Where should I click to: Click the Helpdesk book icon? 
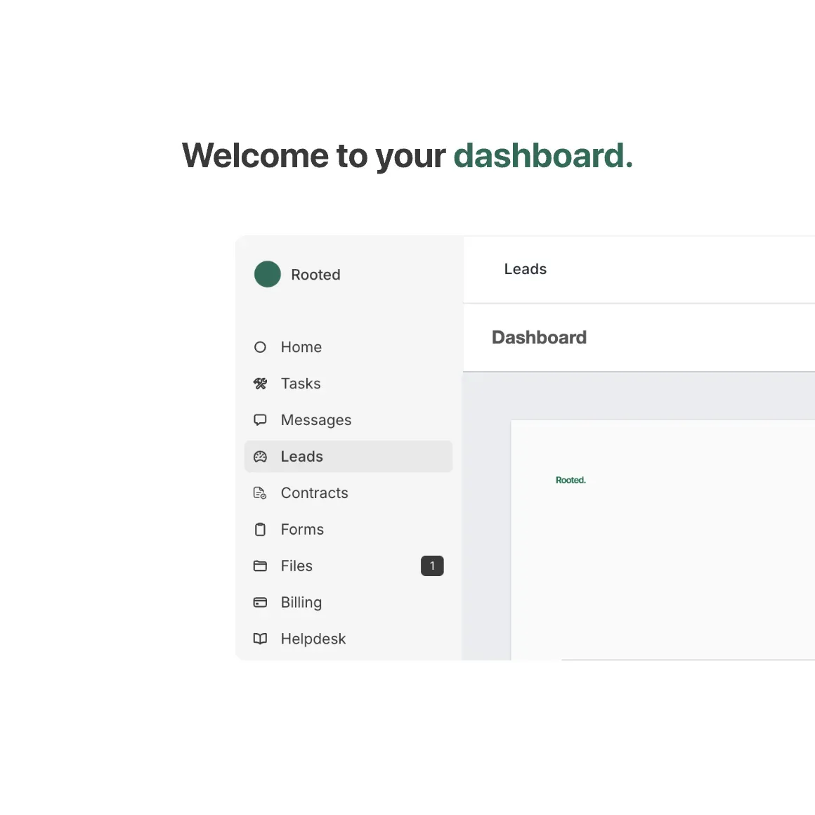pyautogui.click(x=260, y=639)
